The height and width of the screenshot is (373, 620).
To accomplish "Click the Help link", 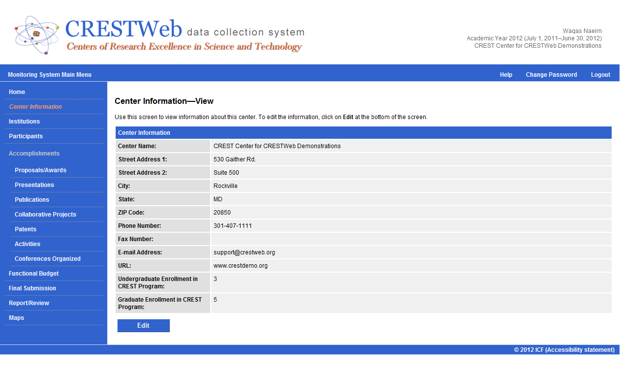I will click(x=506, y=75).
